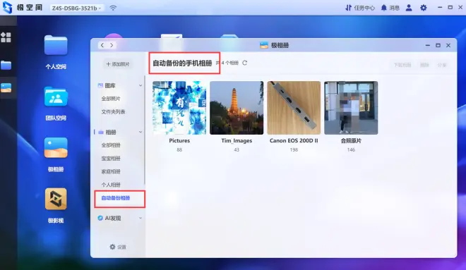The image size is (466, 270).
Task: Launch the 极影视 desktop app icon
Action: [56, 199]
